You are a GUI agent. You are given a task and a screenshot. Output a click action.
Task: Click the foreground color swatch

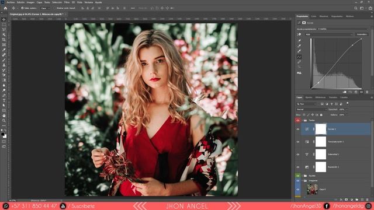point(2,135)
